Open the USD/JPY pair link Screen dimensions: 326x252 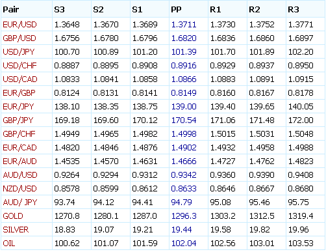click(19, 52)
